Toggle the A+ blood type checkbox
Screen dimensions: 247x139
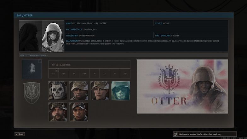[57, 70]
